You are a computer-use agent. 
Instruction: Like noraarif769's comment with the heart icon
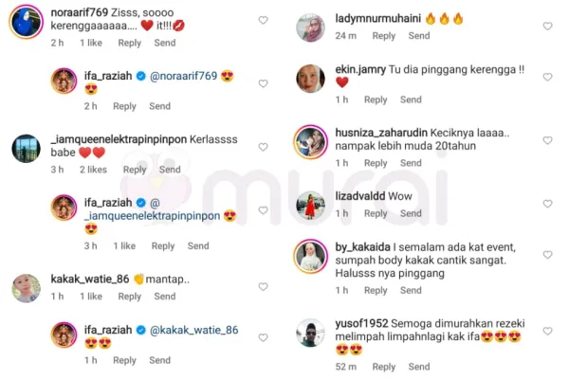pyautogui.click(x=263, y=20)
